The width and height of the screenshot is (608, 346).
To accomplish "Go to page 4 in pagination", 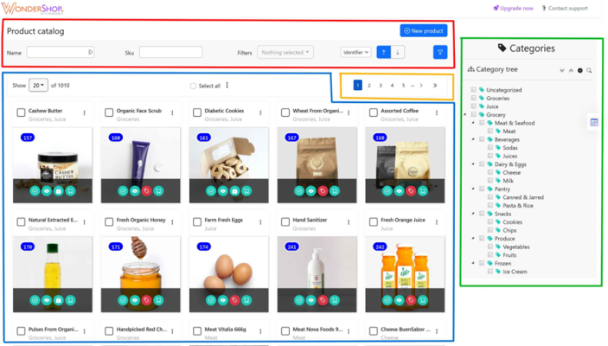I will pyautogui.click(x=392, y=86).
